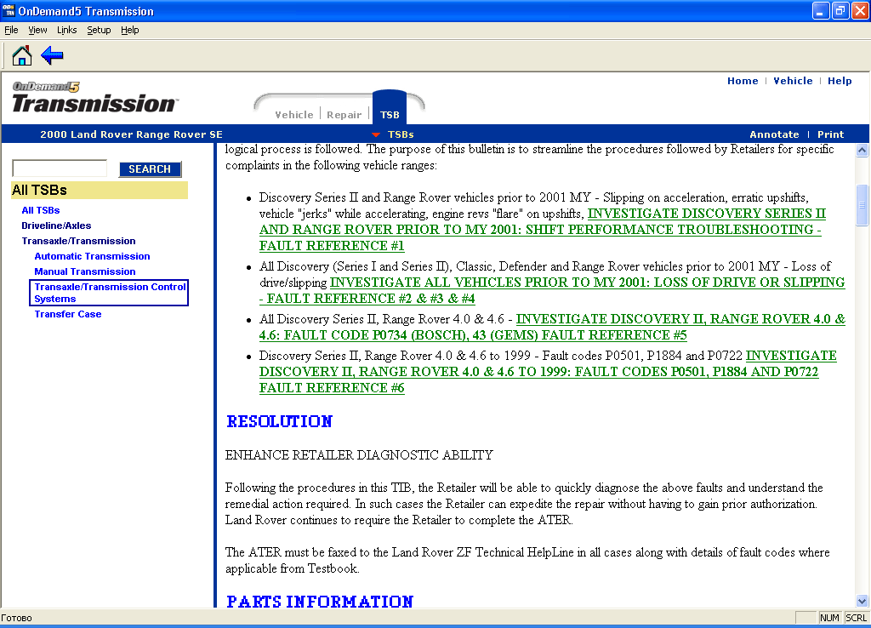Focus the TSB search input field

click(60, 168)
